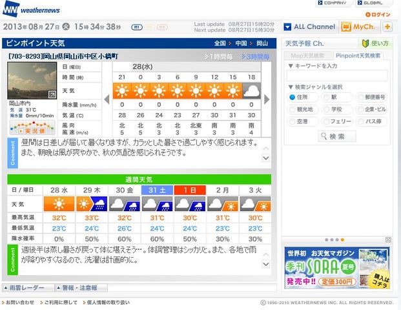Image resolution: width=401 pixels, height=310 pixels.
Task: Select the second yellow speed pill toggle
Action: (150, 27)
